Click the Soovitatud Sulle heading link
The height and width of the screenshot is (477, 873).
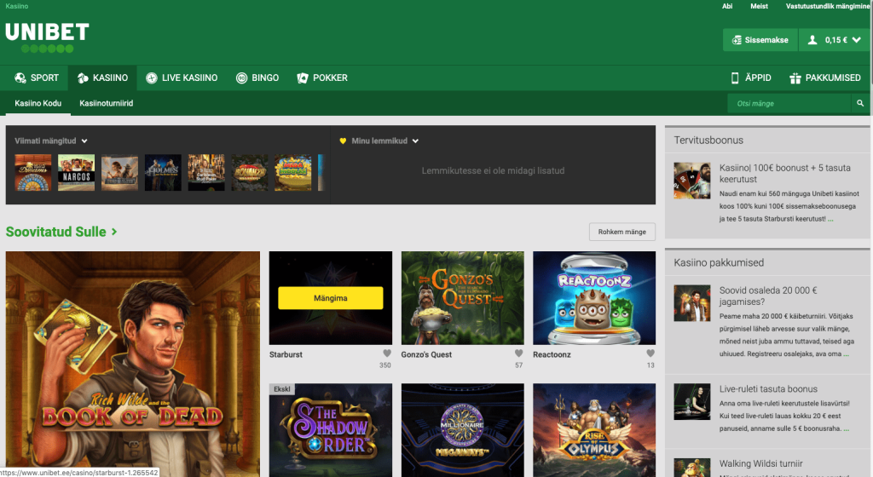pyautogui.click(x=61, y=232)
